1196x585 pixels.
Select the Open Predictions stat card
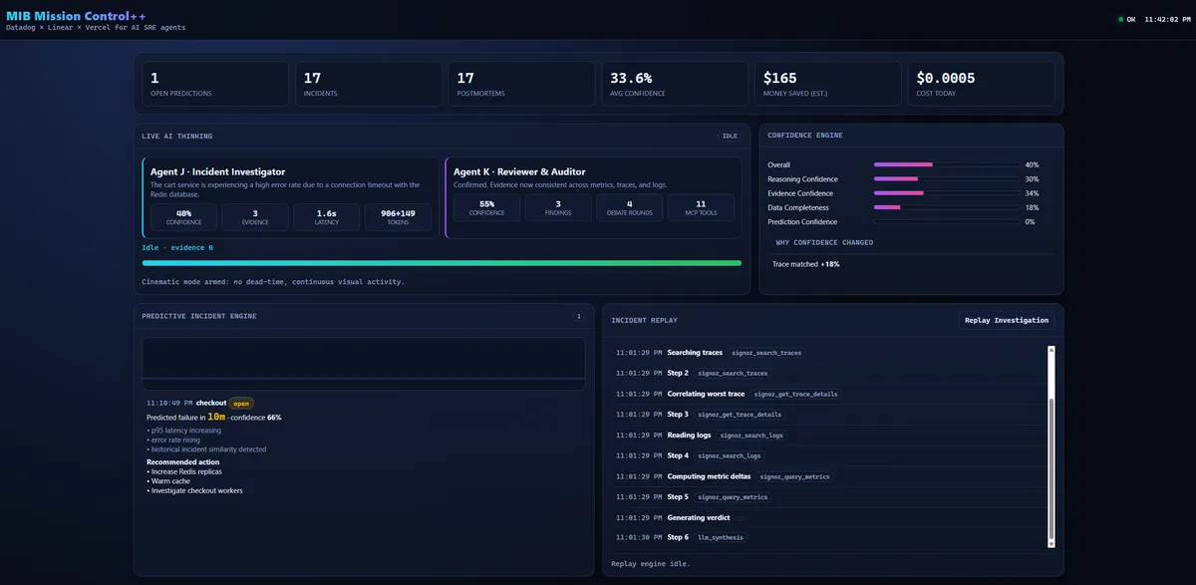pos(214,84)
